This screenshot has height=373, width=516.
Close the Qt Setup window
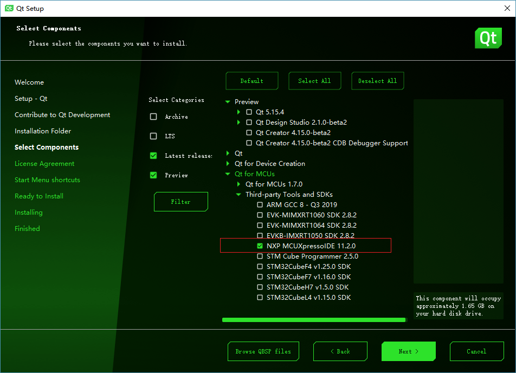[x=507, y=8]
